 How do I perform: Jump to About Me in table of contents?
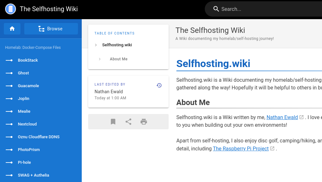(x=119, y=59)
